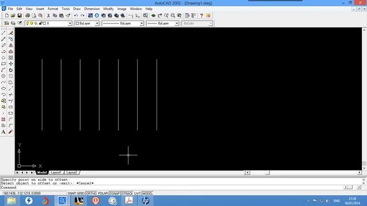Save the drawing with floppy icon
This screenshot has height=206, width=367.
[19, 15]
